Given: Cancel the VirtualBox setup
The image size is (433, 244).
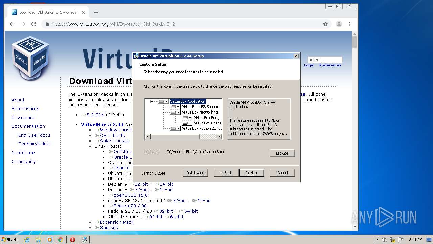Looking at the screenshot, I should [282, 173].
